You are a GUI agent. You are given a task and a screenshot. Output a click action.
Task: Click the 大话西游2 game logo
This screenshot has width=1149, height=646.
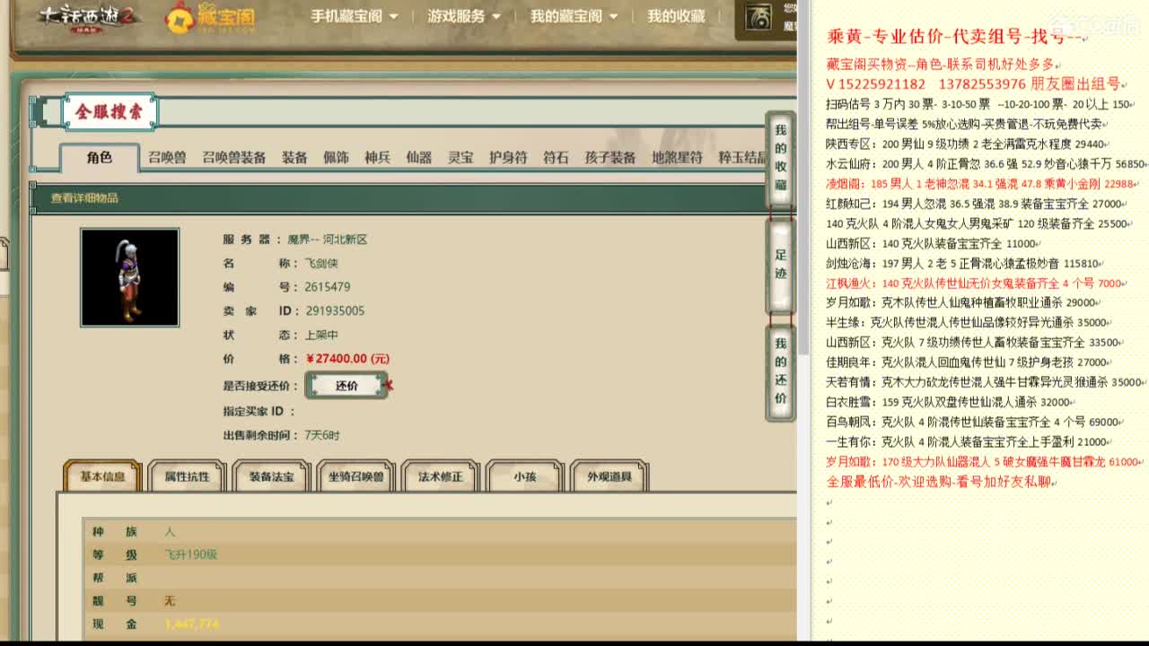(89, 16)
